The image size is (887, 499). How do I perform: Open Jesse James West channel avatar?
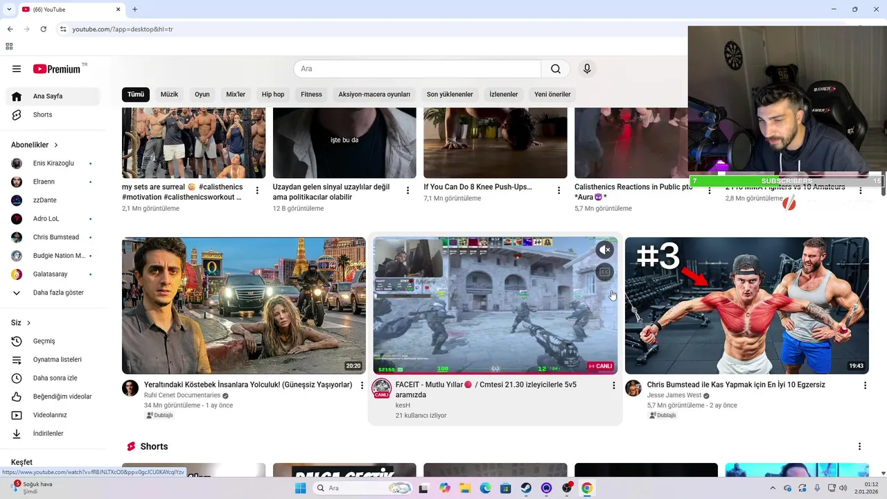click(x=633, y=388)
